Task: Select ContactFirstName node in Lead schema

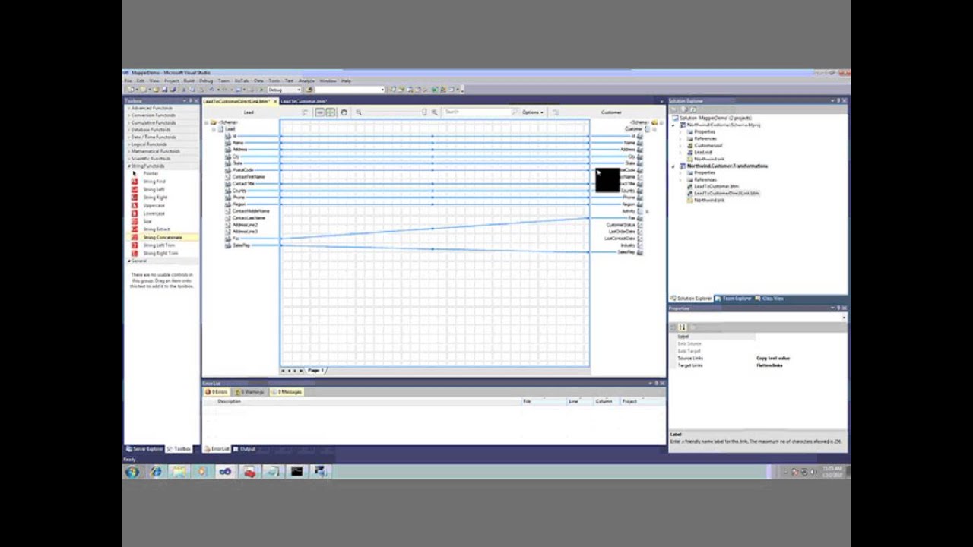Action: 249,177
